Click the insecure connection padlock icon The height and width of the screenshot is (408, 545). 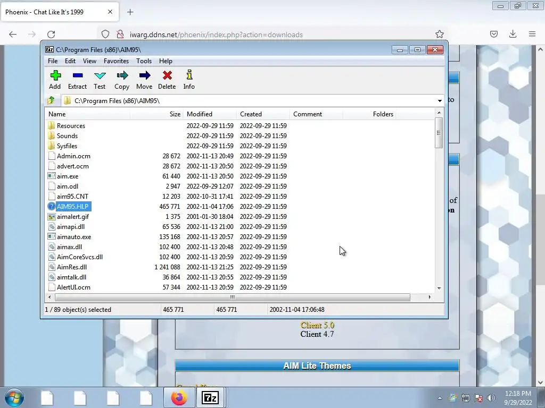click(x=120, y=34)
